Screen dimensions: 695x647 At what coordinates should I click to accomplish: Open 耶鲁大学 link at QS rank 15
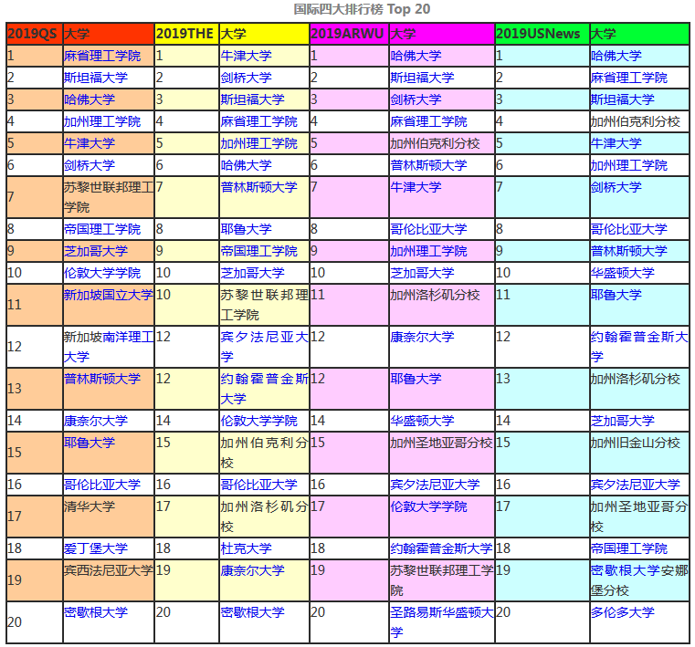tap(90, 443)
